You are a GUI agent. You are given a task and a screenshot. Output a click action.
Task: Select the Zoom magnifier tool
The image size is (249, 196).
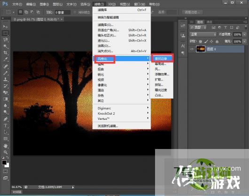pos(5,152)
